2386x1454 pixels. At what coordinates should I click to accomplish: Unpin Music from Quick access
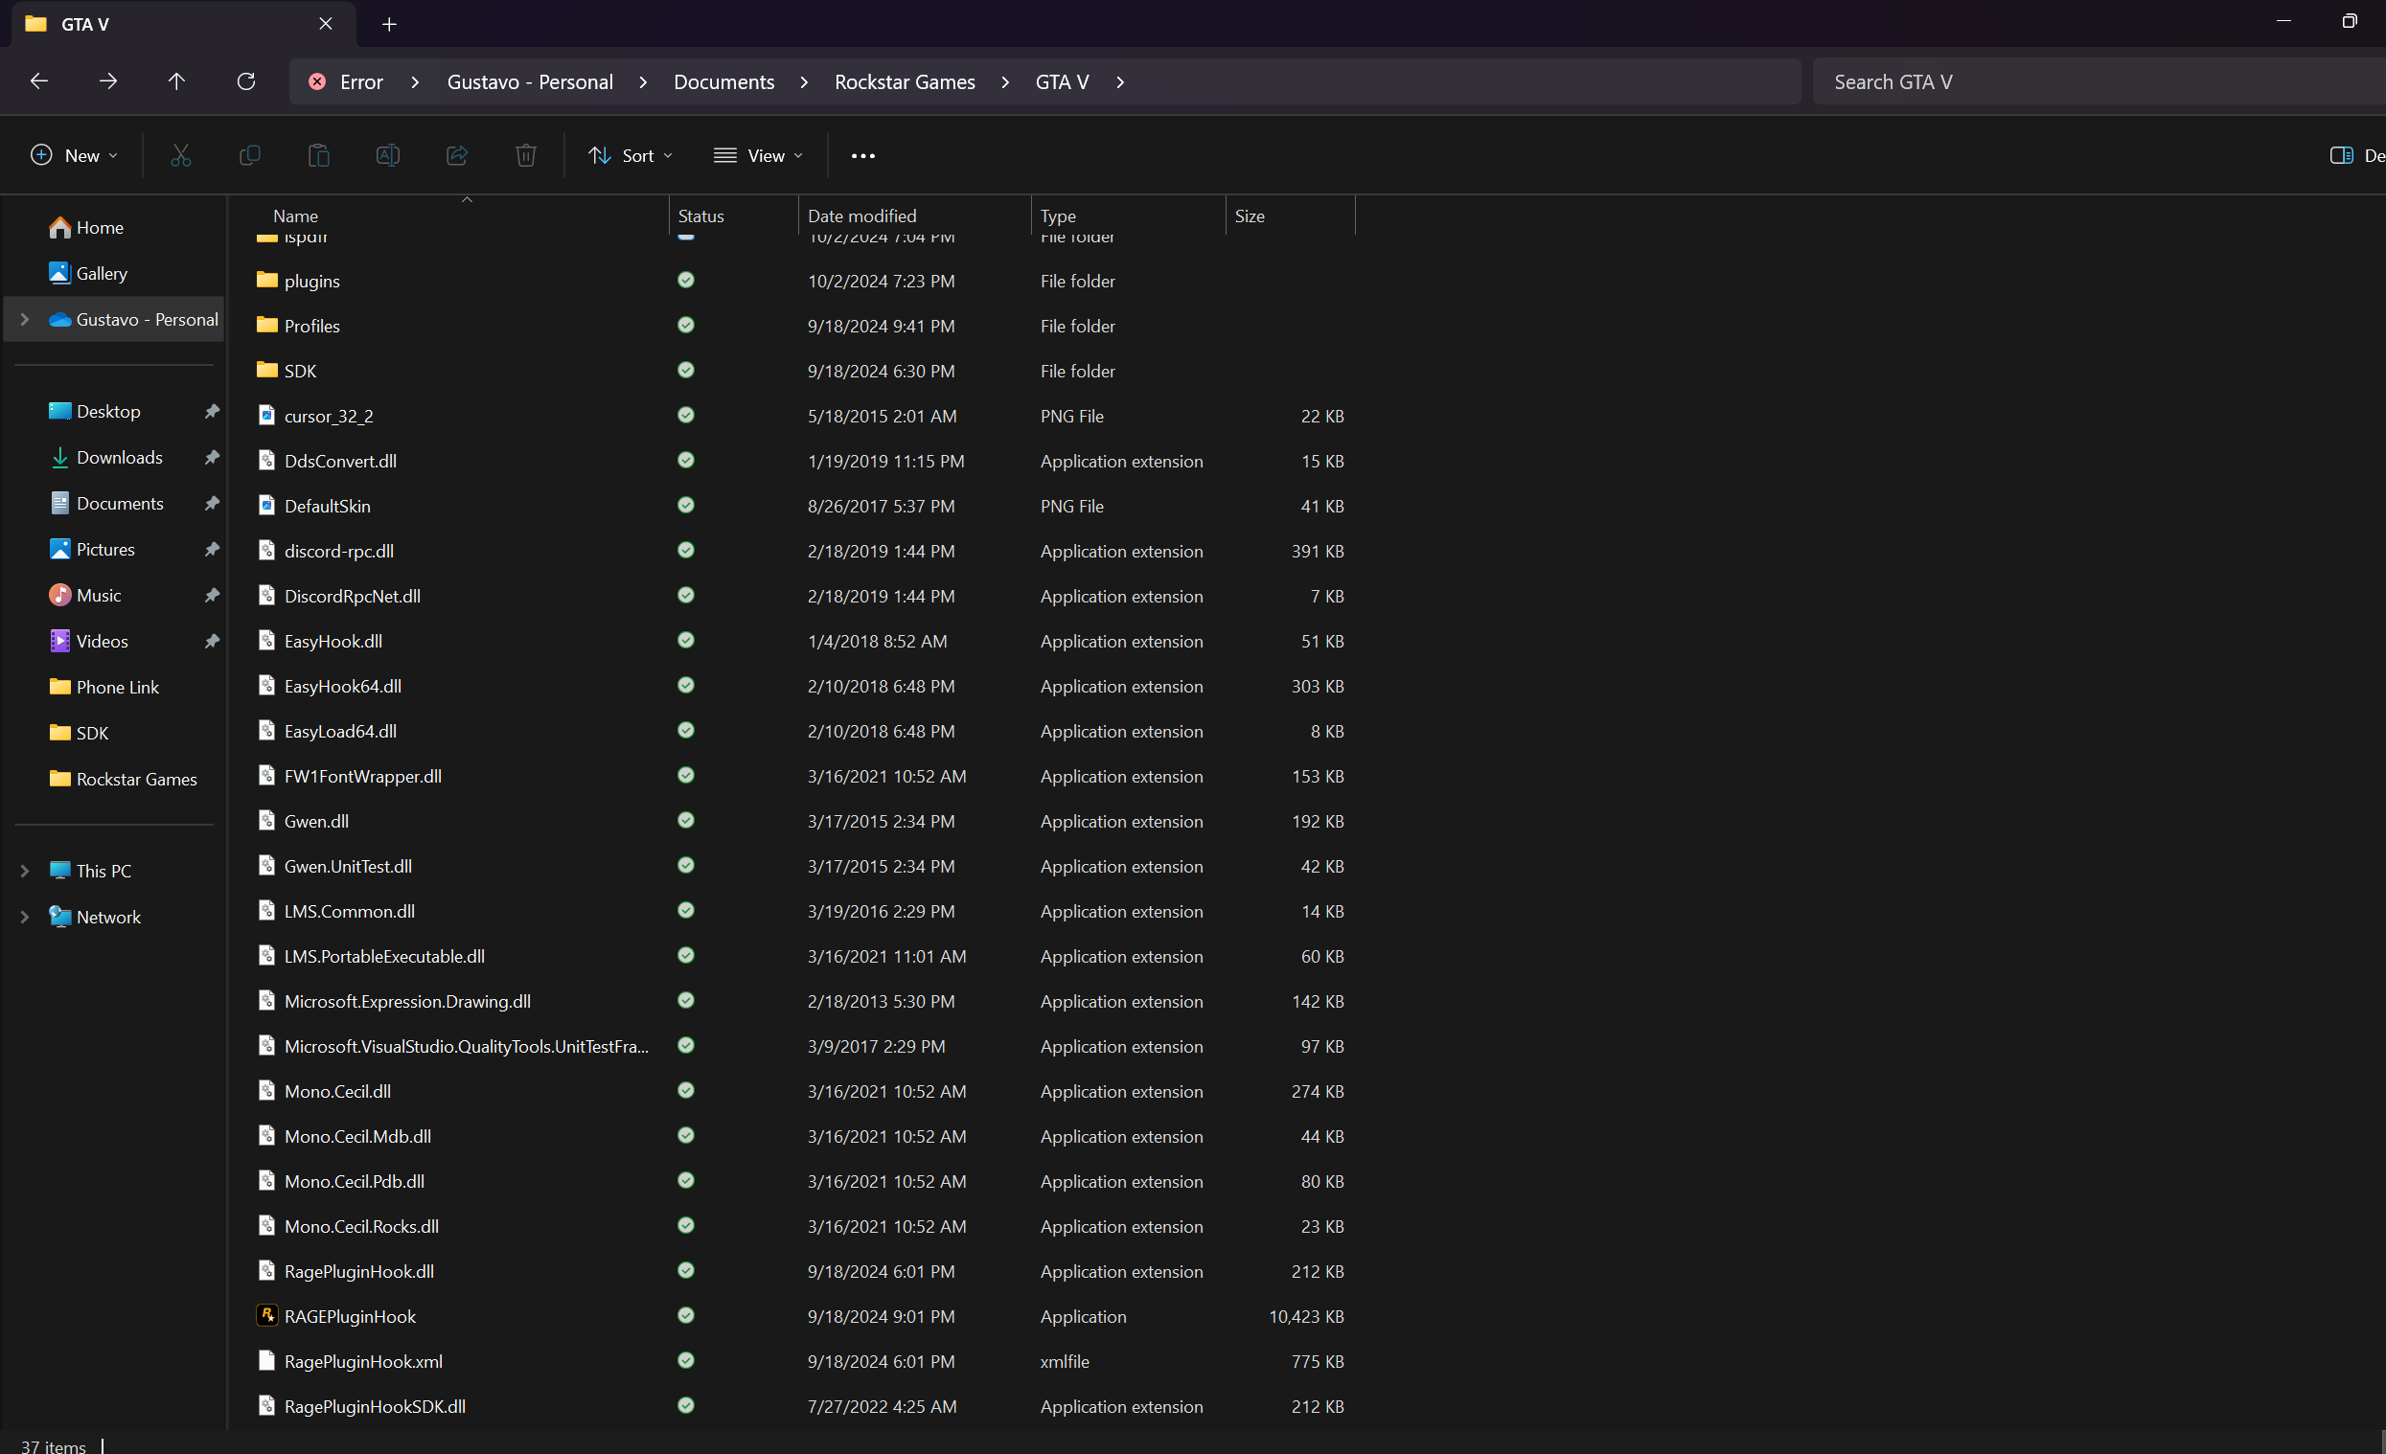(212, 596)
